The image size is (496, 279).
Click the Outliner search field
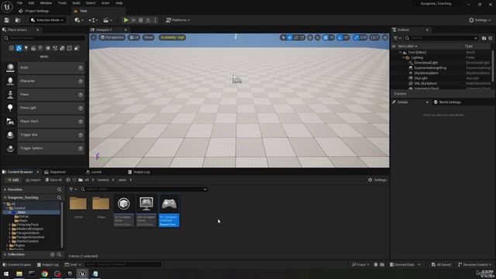[x=441, y=38]
